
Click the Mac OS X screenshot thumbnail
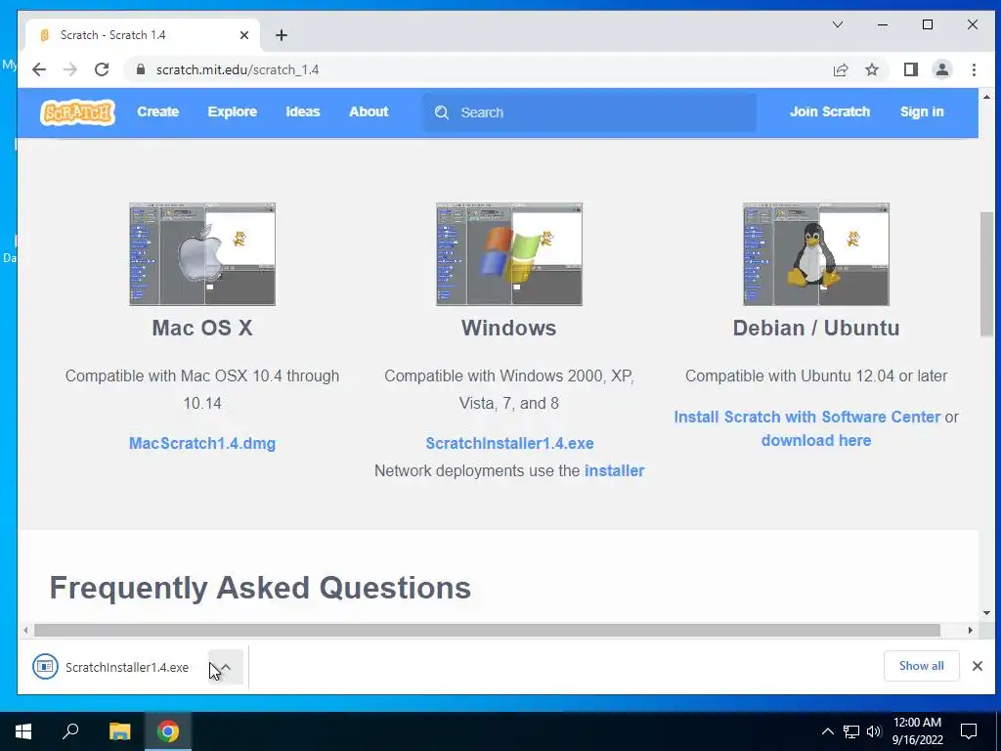[x=202, y=254]
